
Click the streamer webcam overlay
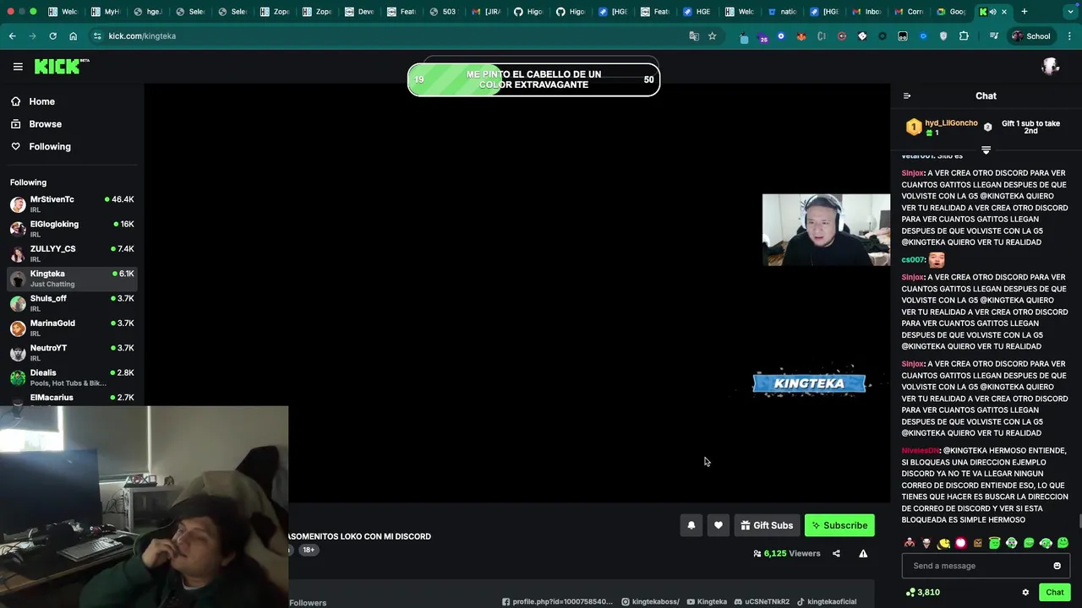[826, 230]
